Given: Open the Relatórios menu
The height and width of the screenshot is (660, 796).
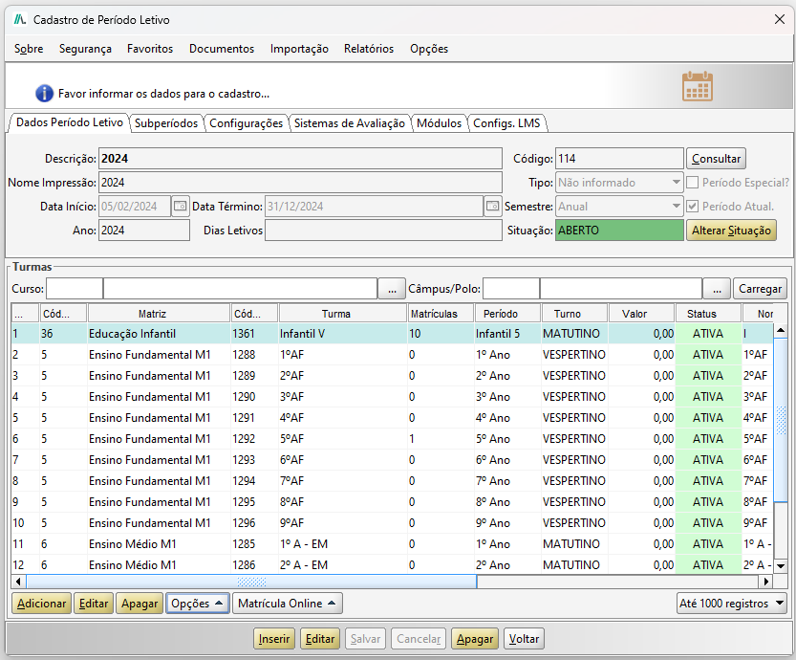Looking at the screenshot, I should (369, 49).
